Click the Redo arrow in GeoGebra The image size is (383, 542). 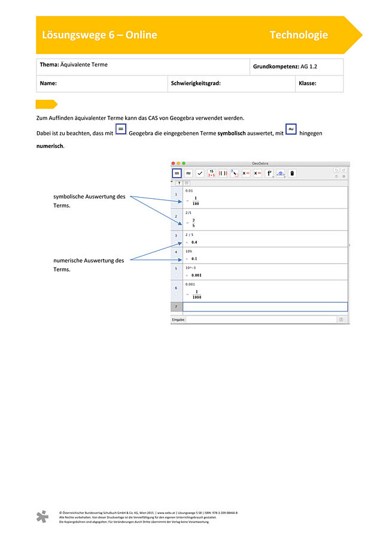point(344,171)
